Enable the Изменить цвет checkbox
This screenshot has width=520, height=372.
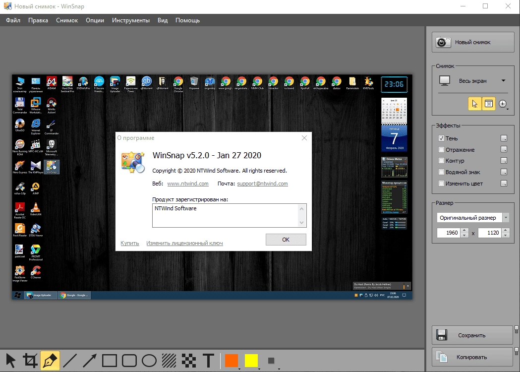(x=441, y=183)
